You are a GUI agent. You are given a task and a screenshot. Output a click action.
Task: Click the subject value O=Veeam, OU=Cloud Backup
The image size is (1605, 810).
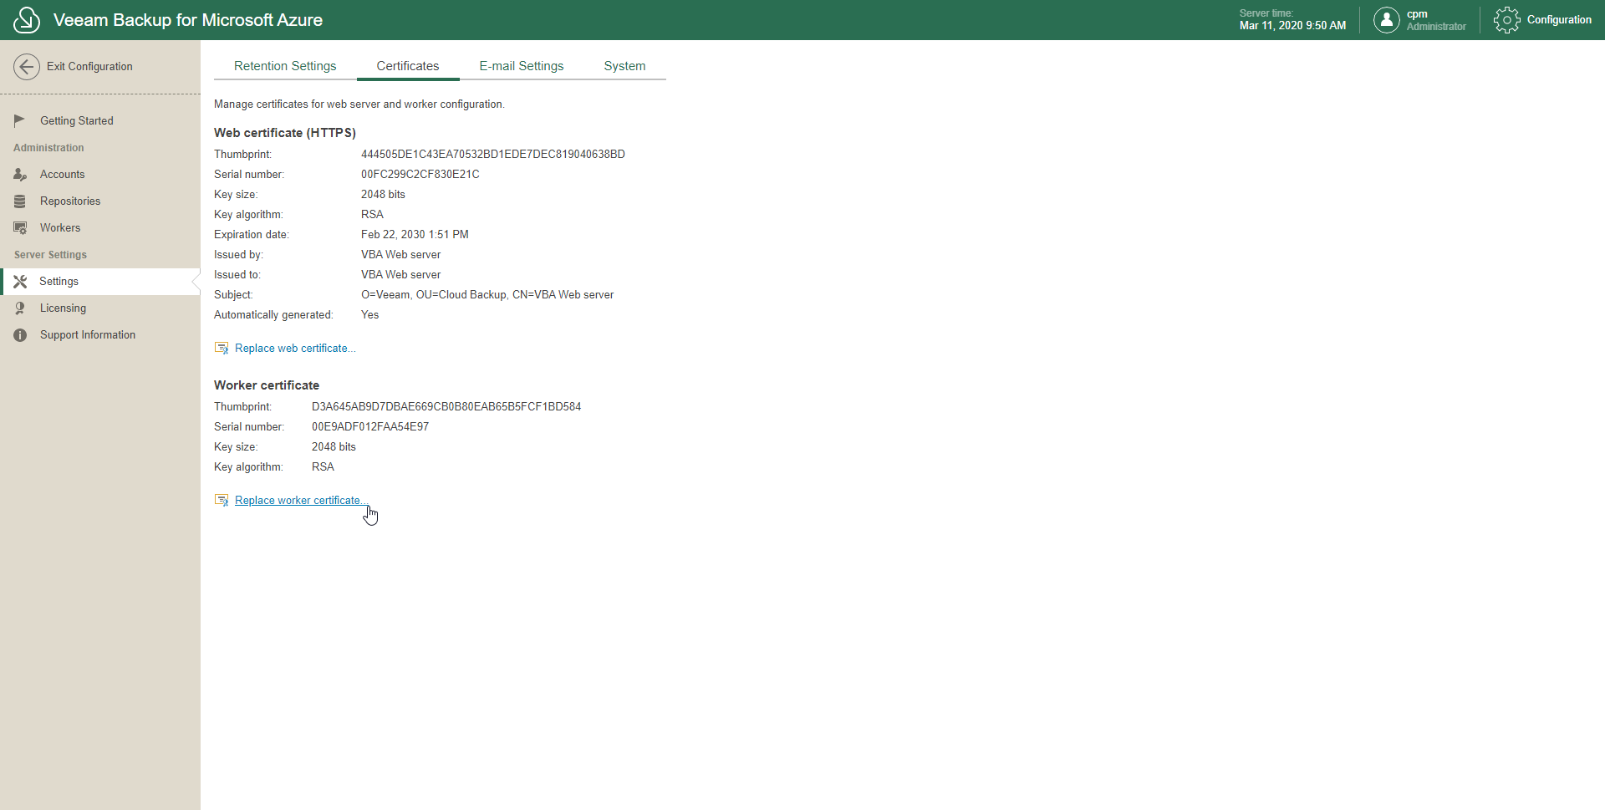pos(487,294)
